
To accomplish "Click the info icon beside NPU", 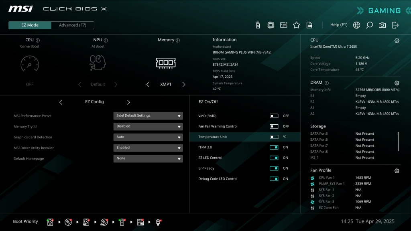I will point(106,41).
